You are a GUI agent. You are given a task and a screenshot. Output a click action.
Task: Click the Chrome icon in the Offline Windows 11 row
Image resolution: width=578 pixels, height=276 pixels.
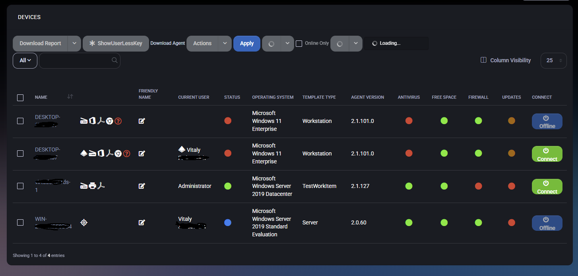pos(110,121)
